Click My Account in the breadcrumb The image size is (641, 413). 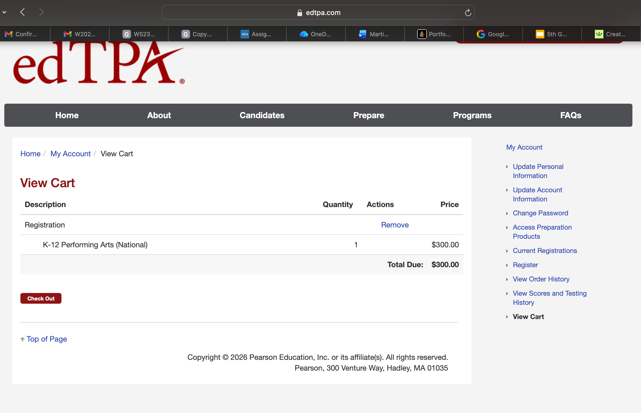[70, 154]
